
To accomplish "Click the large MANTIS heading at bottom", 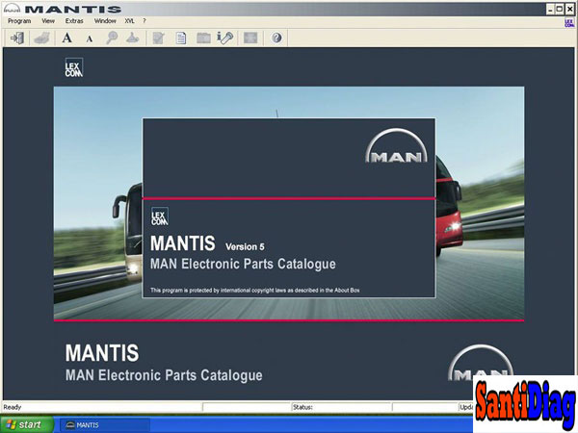I will (102, 353).
